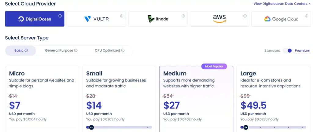Click the struck-through $99 price
This screenshot has height=132, width=313.
[245, 96]
